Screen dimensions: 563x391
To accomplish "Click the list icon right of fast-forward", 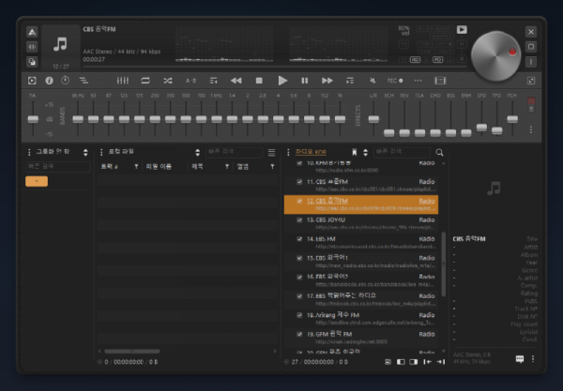I will (x=350, y=81).
